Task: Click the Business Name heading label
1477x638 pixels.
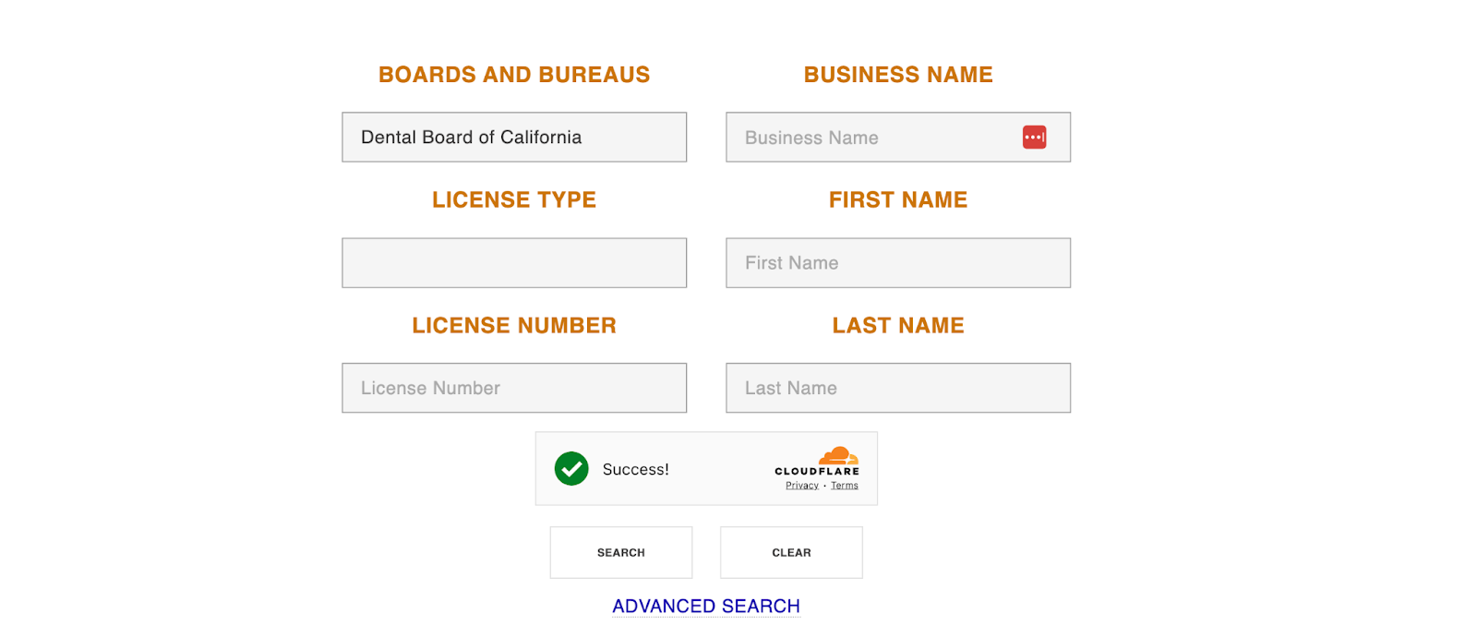Action: pos(898,75)
